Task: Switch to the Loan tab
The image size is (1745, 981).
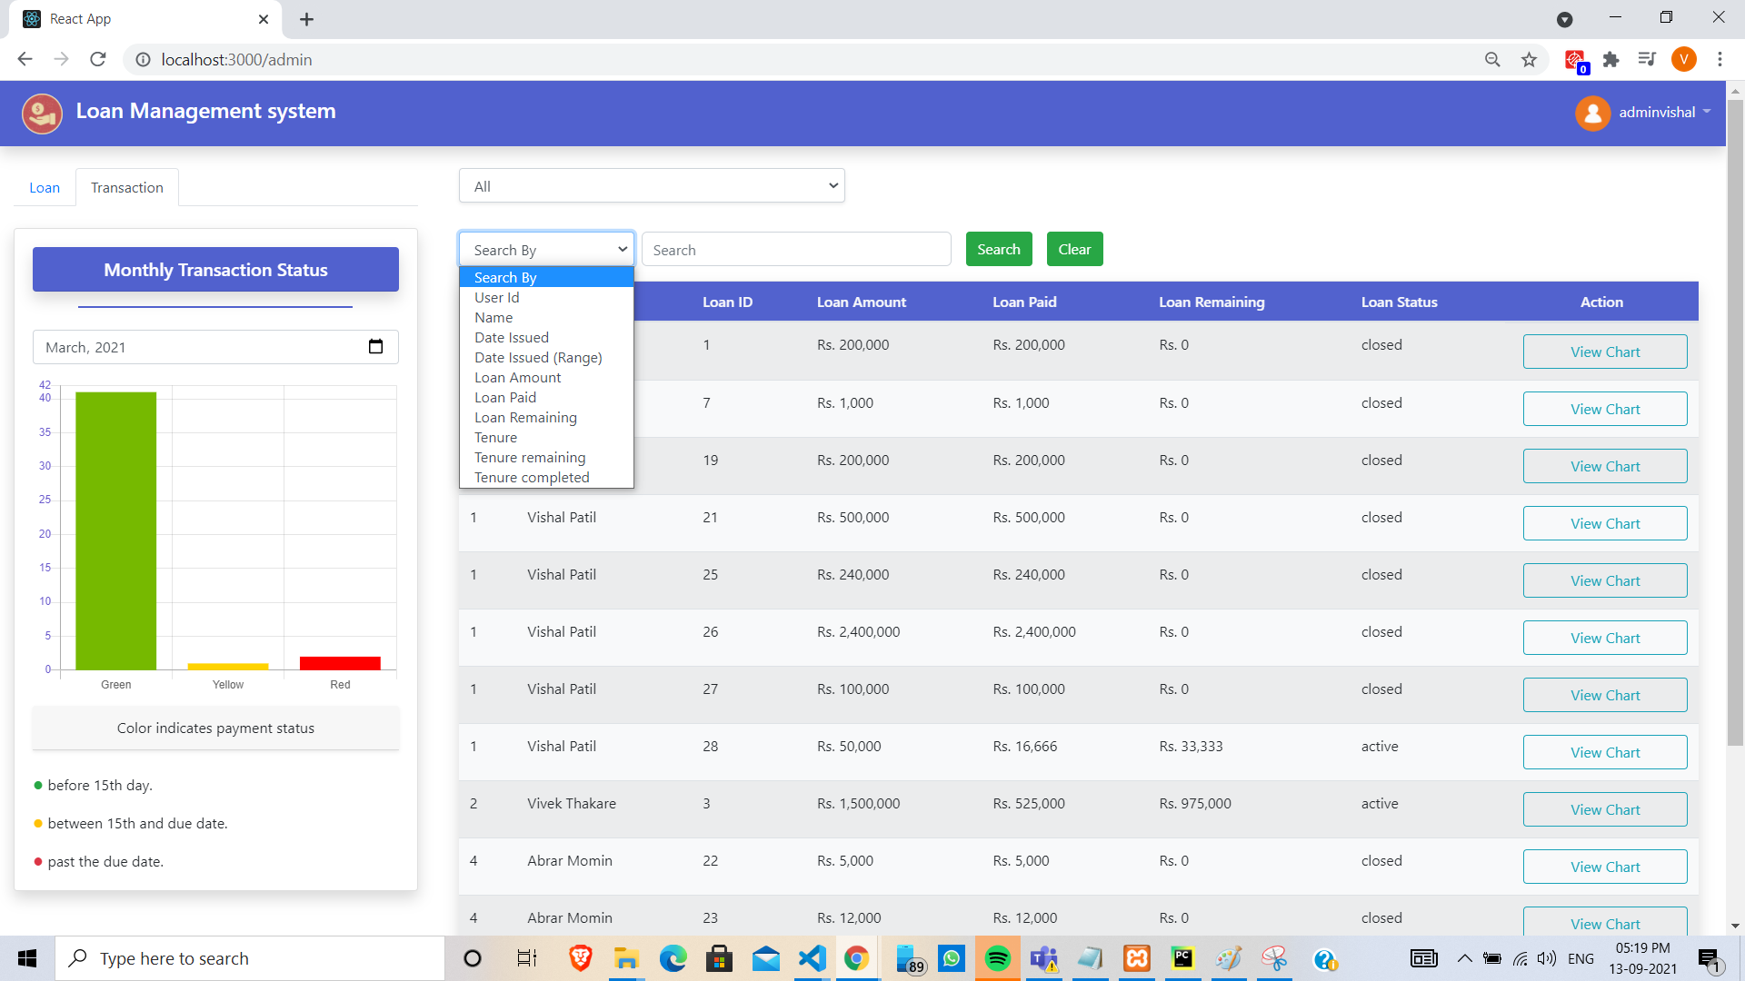Action: [45, 188]
